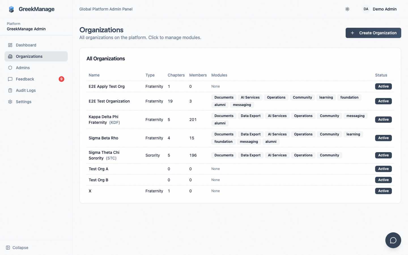408x255 pixels.
Task: Click the Collapse sidebar button
Action: pos(17,248)
